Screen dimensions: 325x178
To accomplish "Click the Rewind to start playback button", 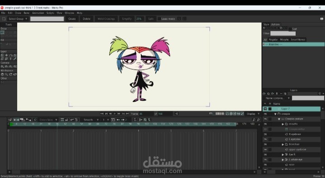I will point(102,114).
